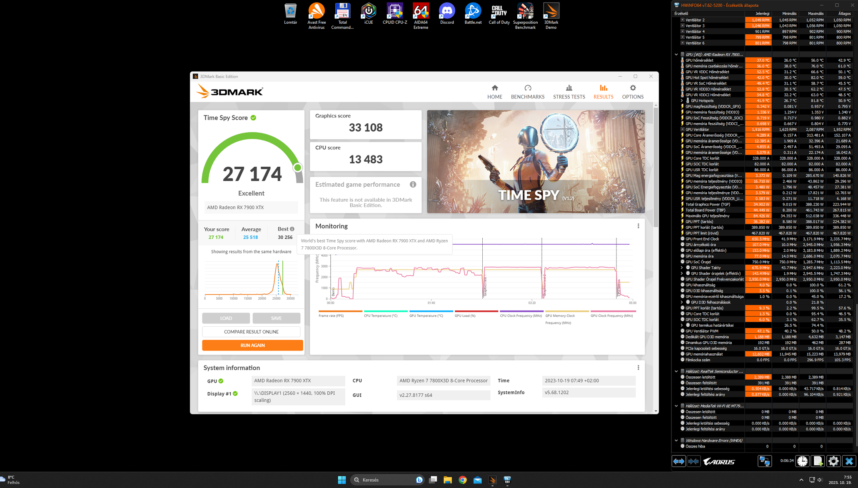Viewport: 858px width, 488px height.
Task: Click HWiNFO log file sheet icon
Action: [x=818, y=461]
